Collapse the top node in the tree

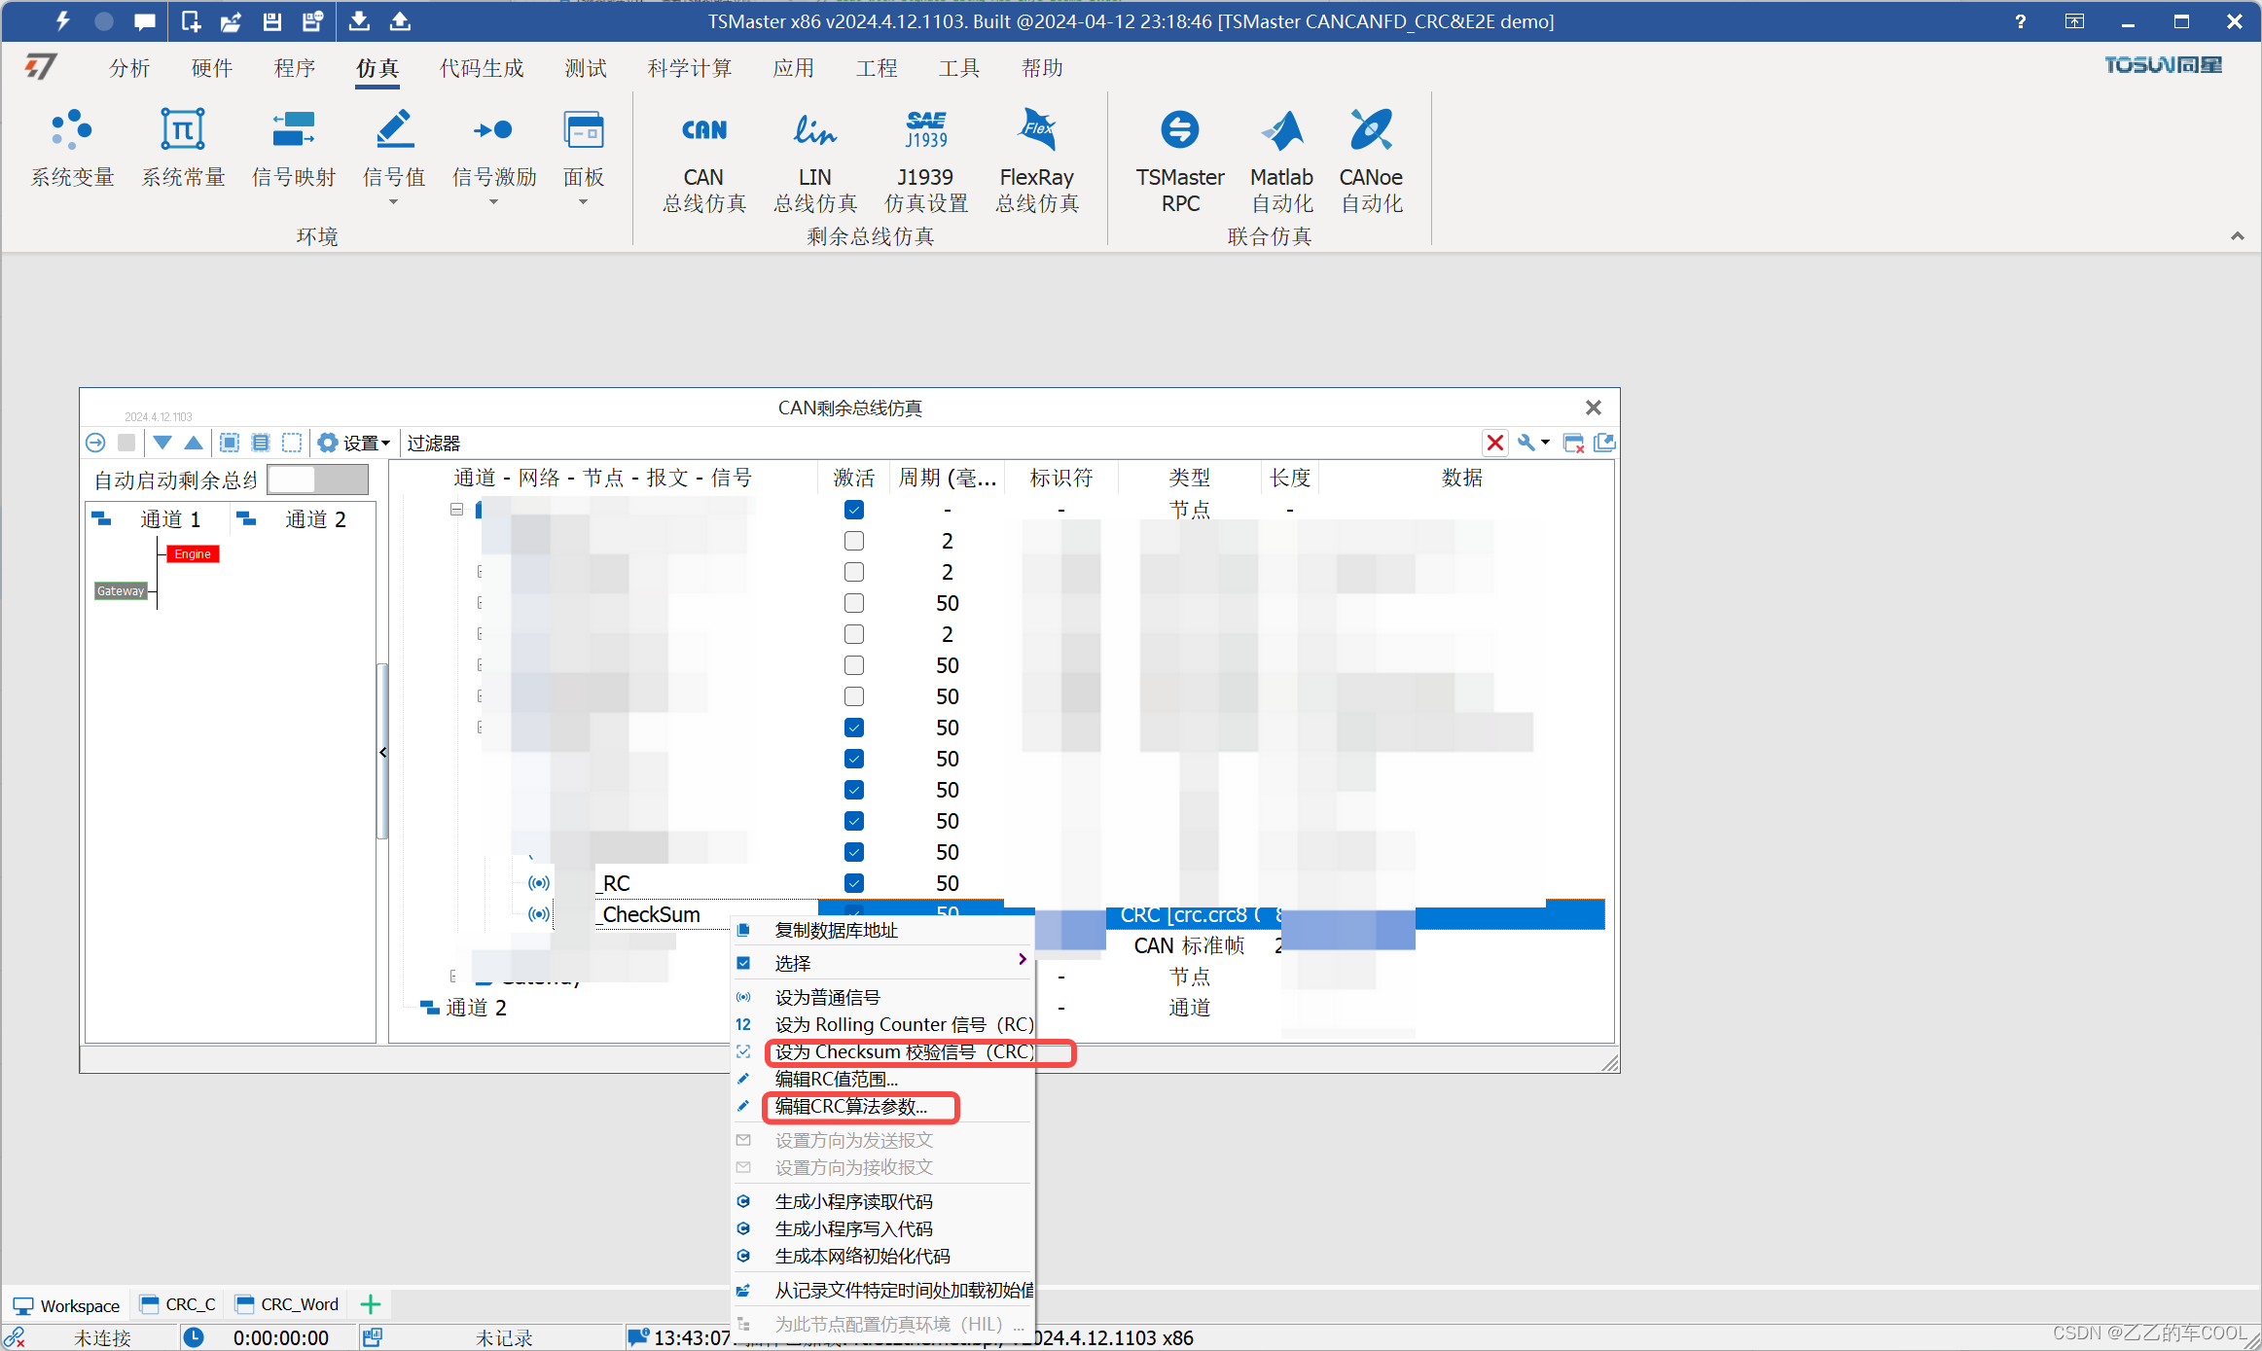tap(456, 509)
